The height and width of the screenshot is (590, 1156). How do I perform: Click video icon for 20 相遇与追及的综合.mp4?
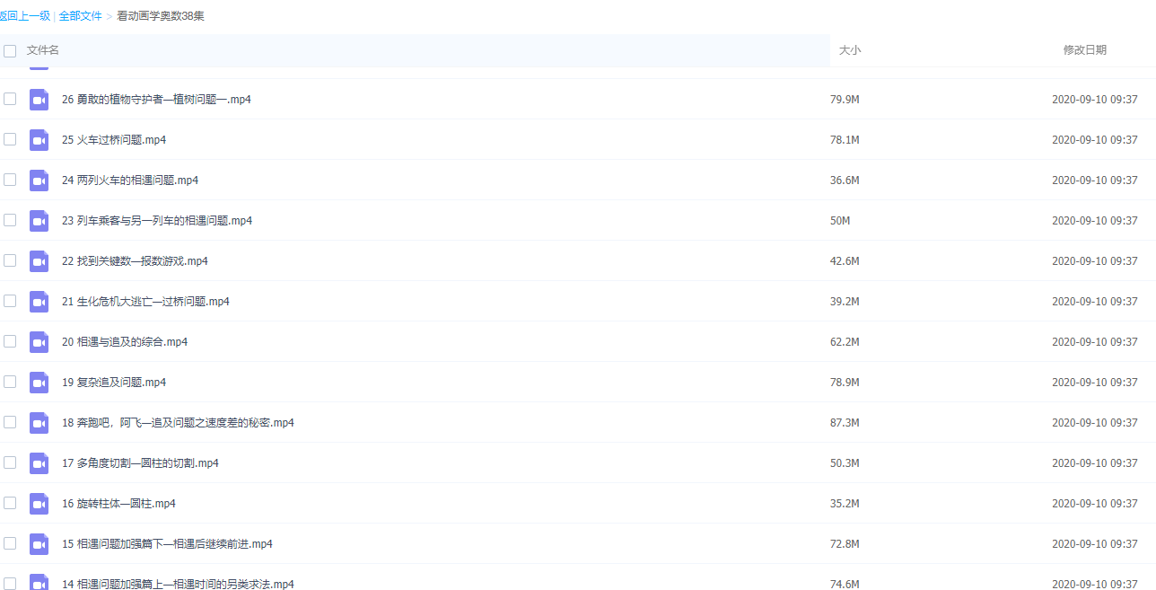39,342
